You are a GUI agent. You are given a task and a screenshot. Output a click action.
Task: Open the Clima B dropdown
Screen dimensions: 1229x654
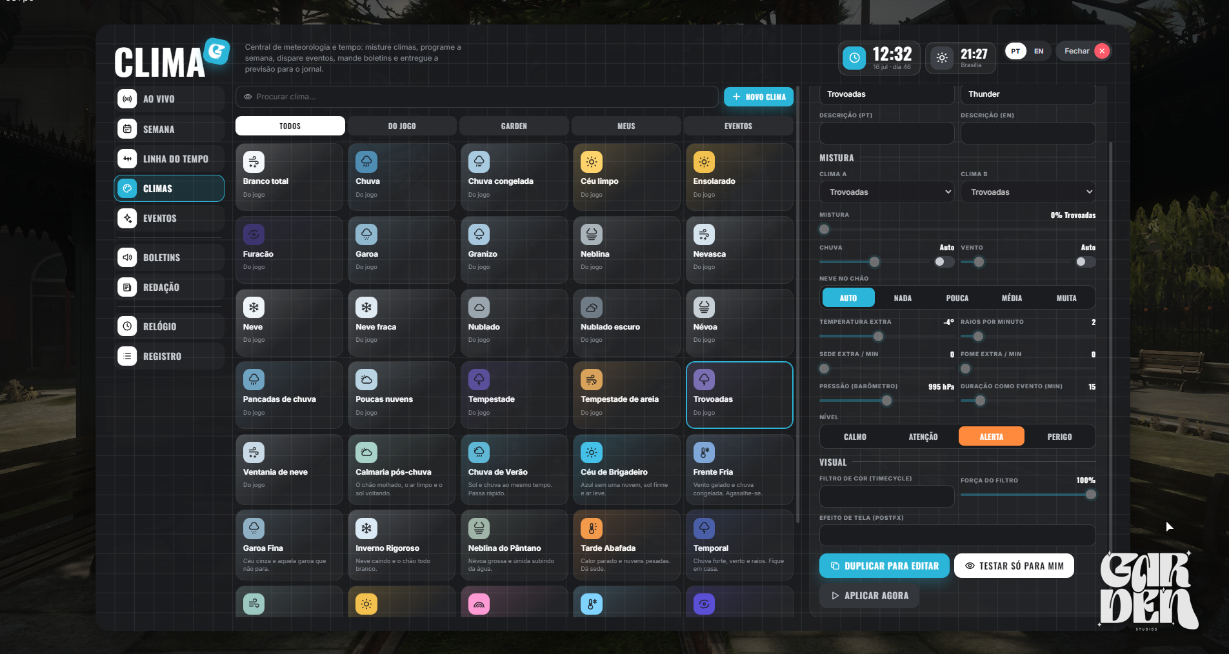point(1028,192)
